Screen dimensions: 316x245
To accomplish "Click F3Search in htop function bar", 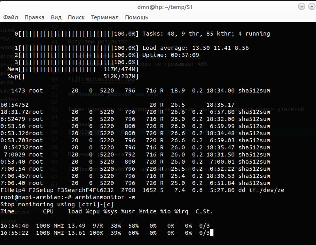I will [x=67, y=190].
